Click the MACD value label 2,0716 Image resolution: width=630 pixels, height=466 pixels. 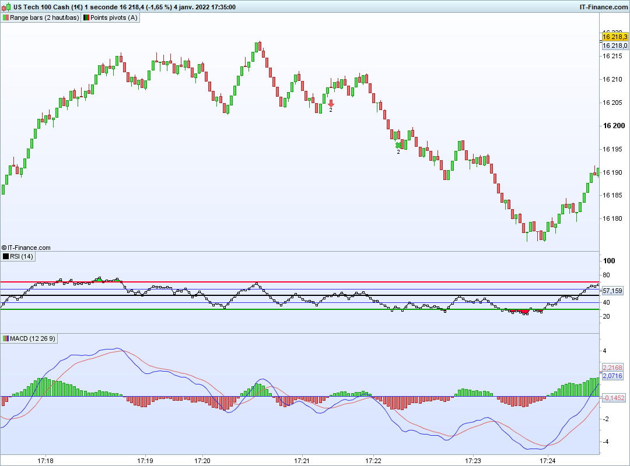[x=612, y=376]
